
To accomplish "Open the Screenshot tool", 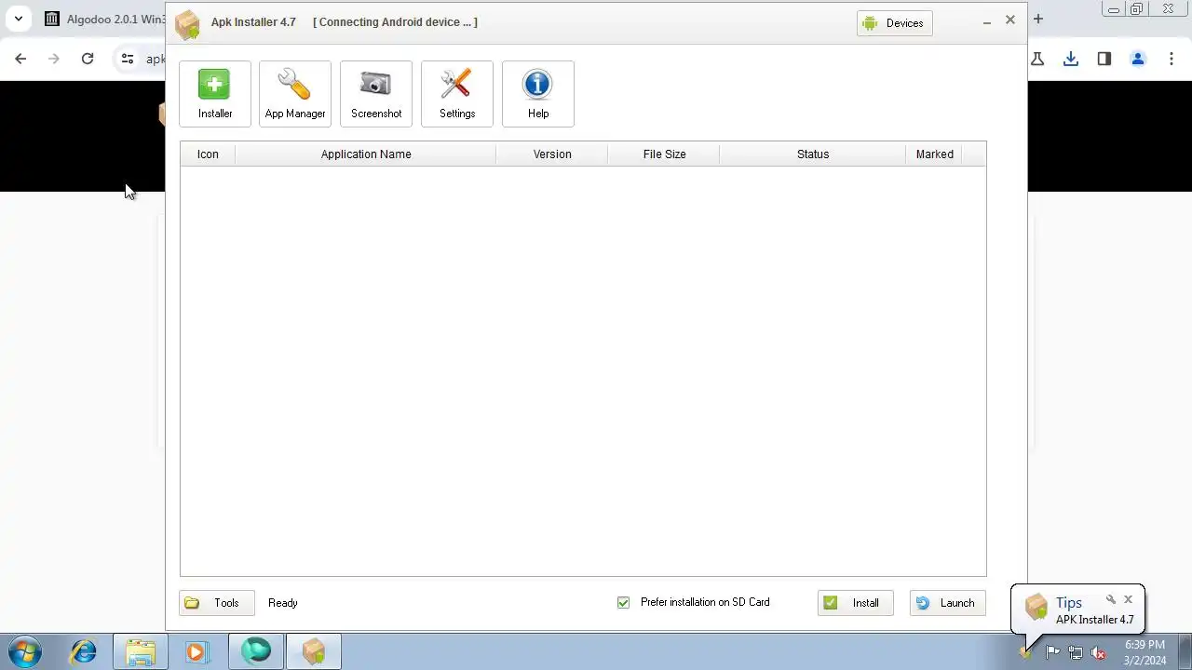I will click(376, 94).
